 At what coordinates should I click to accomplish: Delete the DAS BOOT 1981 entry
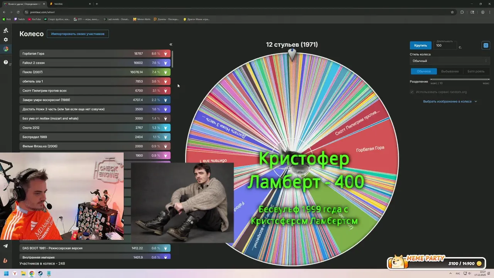(166, 248)
